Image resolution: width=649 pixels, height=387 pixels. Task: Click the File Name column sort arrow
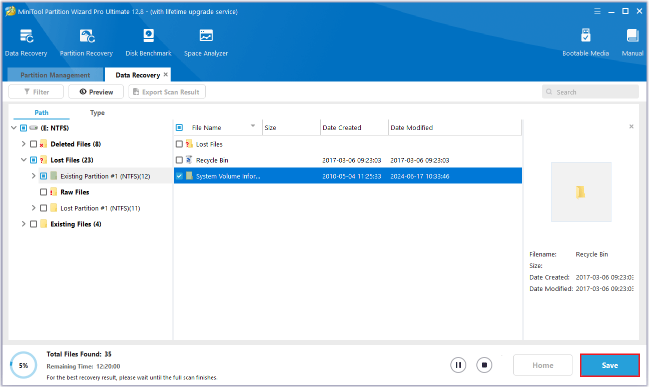[253, 126]
